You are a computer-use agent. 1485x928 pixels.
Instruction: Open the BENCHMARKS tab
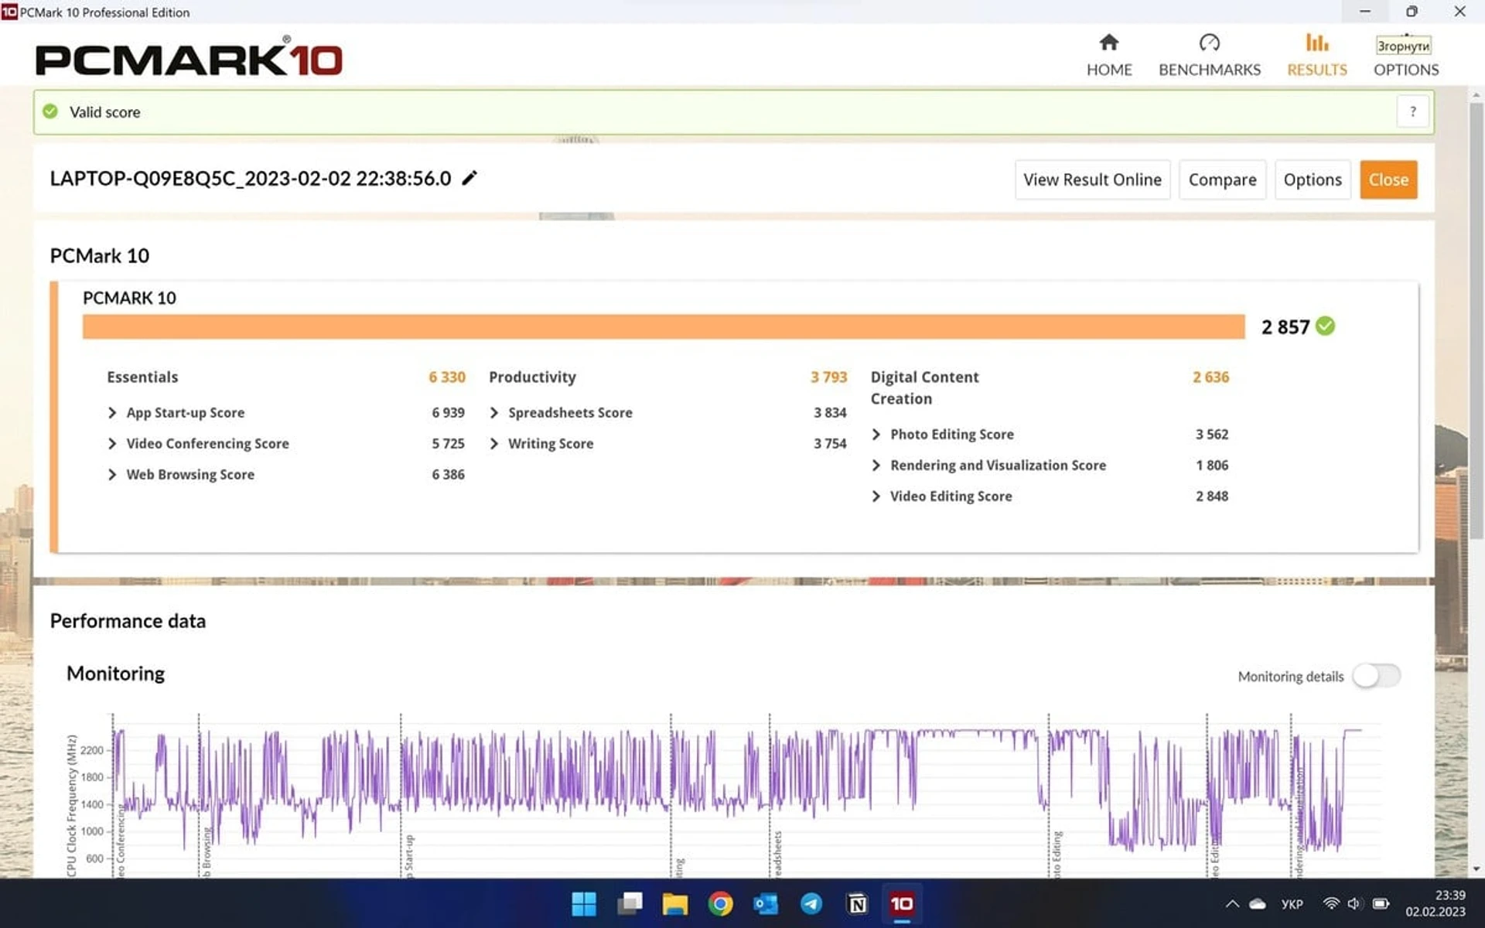[x=1209, y=55]
